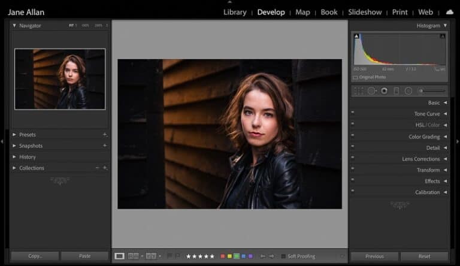460x266 pixels.
Task: Set rating to five stars
Action: point(212,256)
